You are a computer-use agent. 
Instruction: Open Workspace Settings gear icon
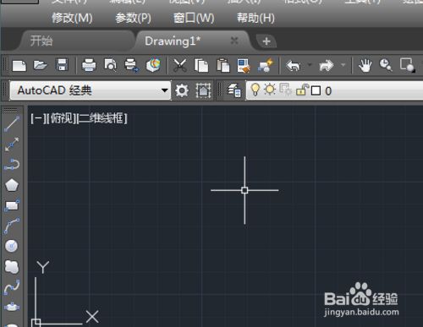pos(182,90)
